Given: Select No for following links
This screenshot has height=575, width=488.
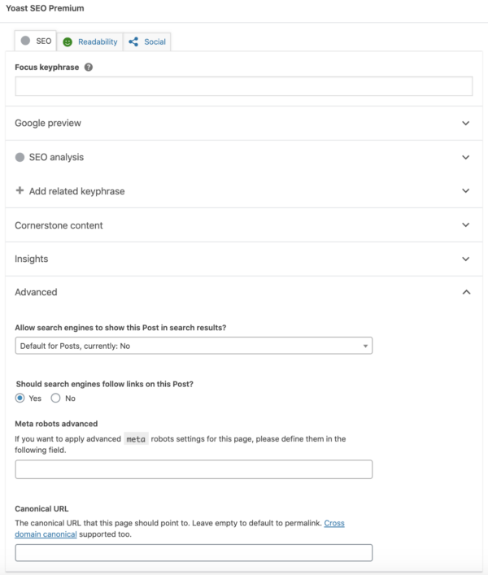Looking at the screenshot, I should pyautogui.click(x=56, y=398).
